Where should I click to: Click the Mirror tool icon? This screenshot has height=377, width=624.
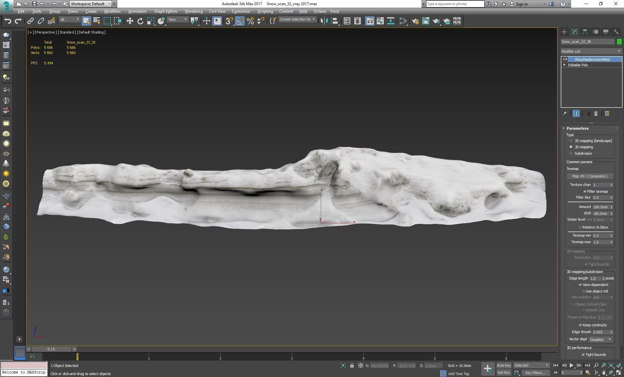point(324,21)
